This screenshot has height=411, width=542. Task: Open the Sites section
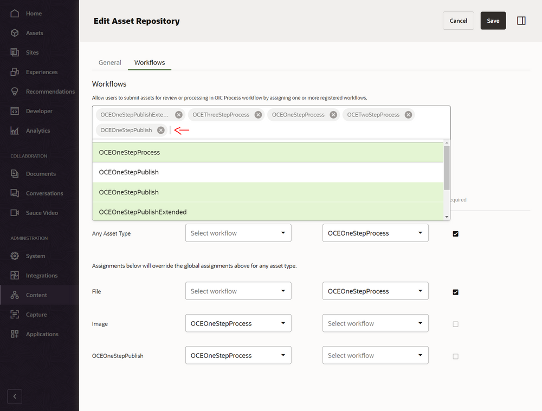click(15, 52)
